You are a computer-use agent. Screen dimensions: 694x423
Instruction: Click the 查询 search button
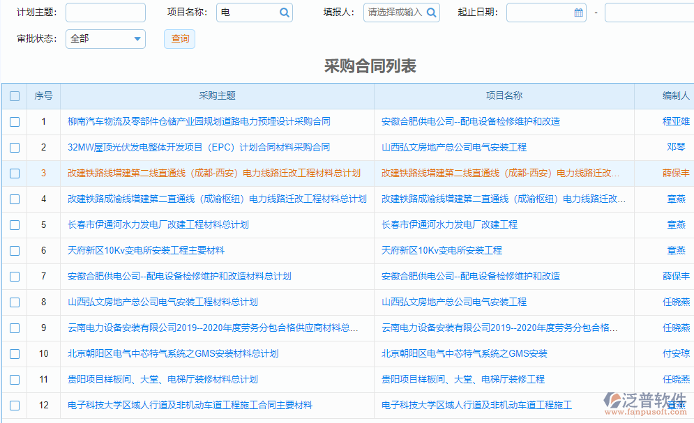point(179,39)
